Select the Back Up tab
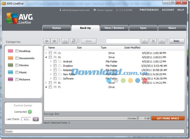190x139 pixels. click(85, 28)
